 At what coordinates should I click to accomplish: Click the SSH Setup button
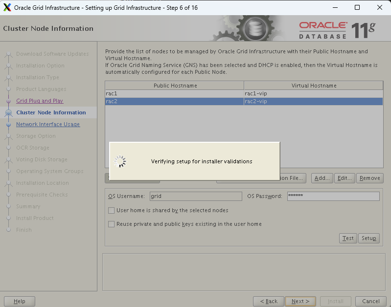pos(369,238)
